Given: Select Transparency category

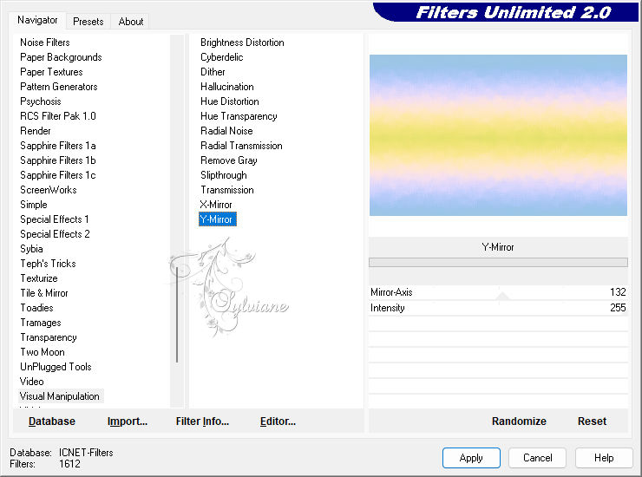Looking at the screenshot, I should pos(49,337).
